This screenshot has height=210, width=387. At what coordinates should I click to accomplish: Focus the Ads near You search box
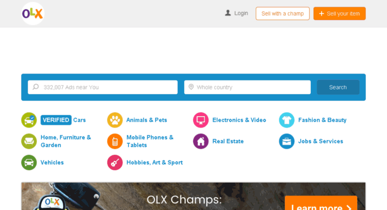103,87
